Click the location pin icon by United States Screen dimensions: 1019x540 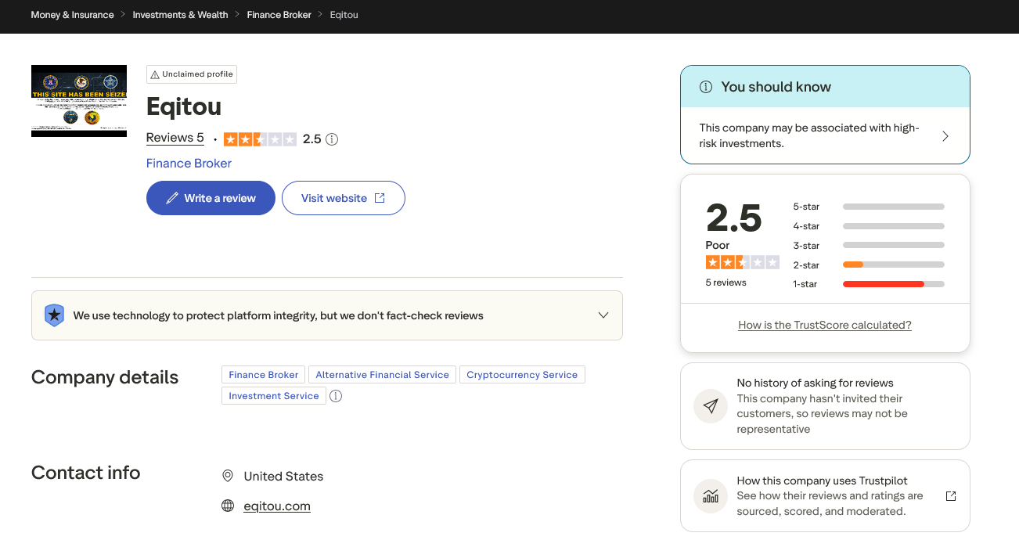pos(228,476)
